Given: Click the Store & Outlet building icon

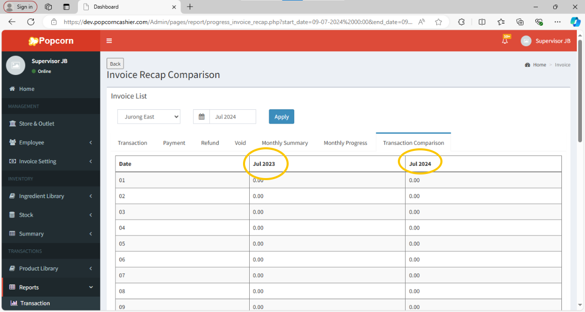Looking at the screenshot, I should (x=12, y=124).
